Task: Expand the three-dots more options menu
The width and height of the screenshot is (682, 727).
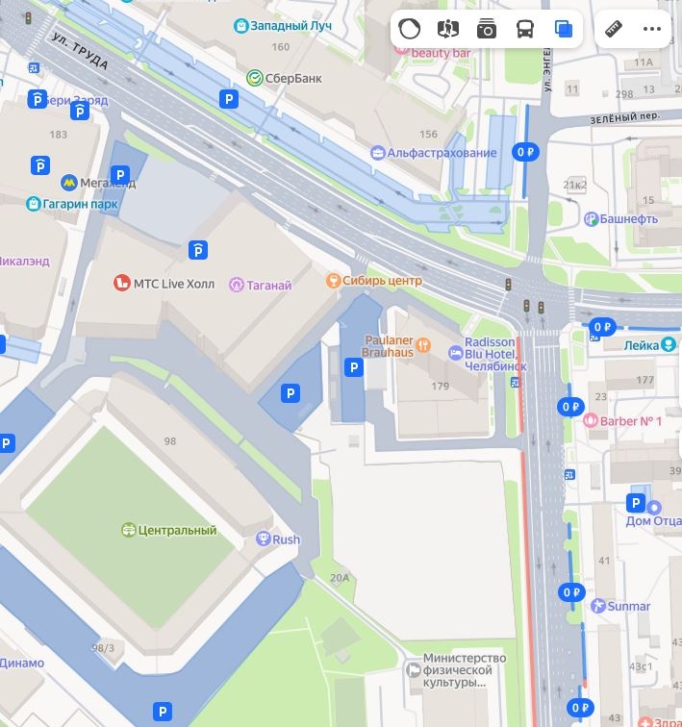Action: click(x=652, y=29)
